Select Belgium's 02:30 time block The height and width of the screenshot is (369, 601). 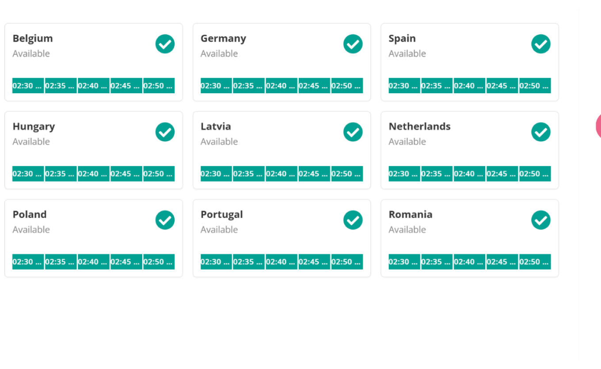[x=28, y=86]
